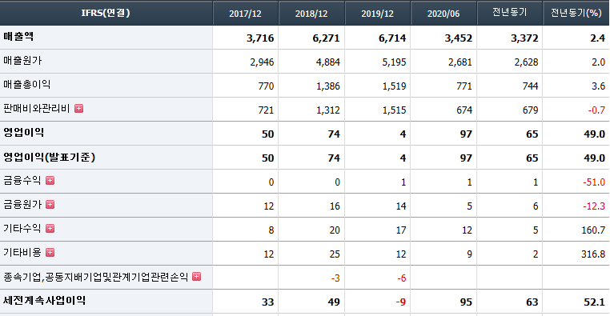This screenshot has width=610, height=316.
Task: Expand the 기타비용 row plus icon
Action: click(50, 253)
